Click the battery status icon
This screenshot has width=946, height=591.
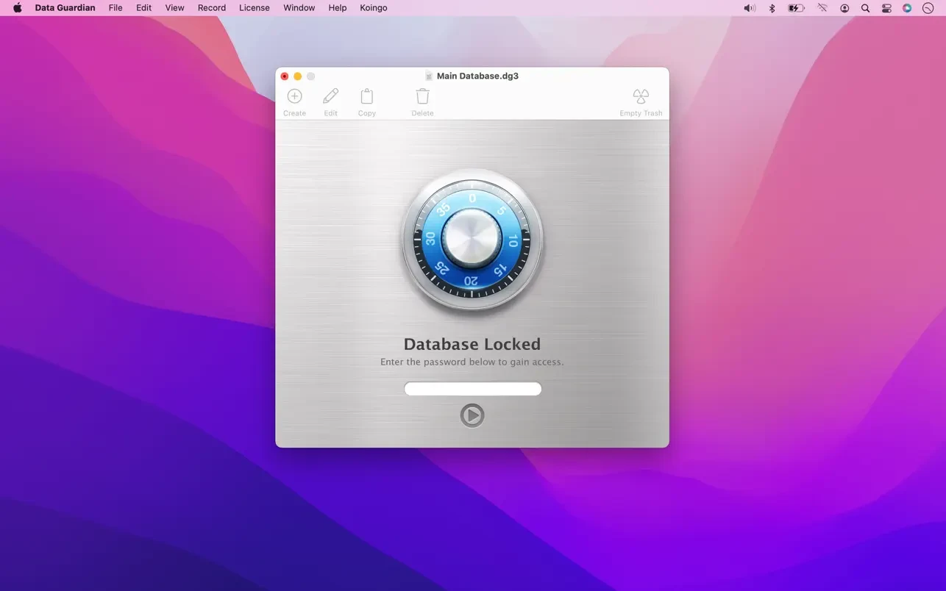(x=797, y=8)
